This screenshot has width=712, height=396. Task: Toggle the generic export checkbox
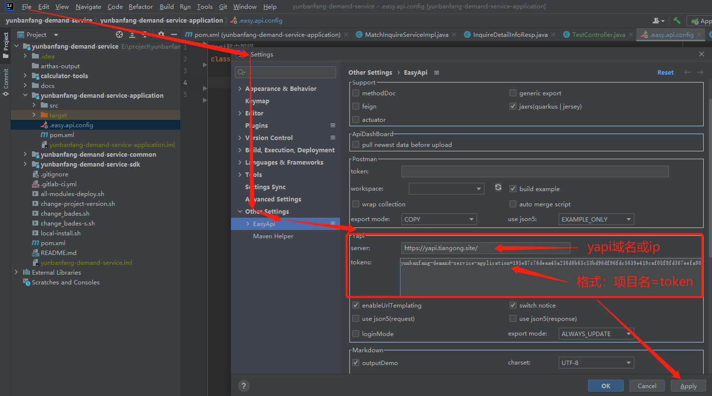(513, 93)
